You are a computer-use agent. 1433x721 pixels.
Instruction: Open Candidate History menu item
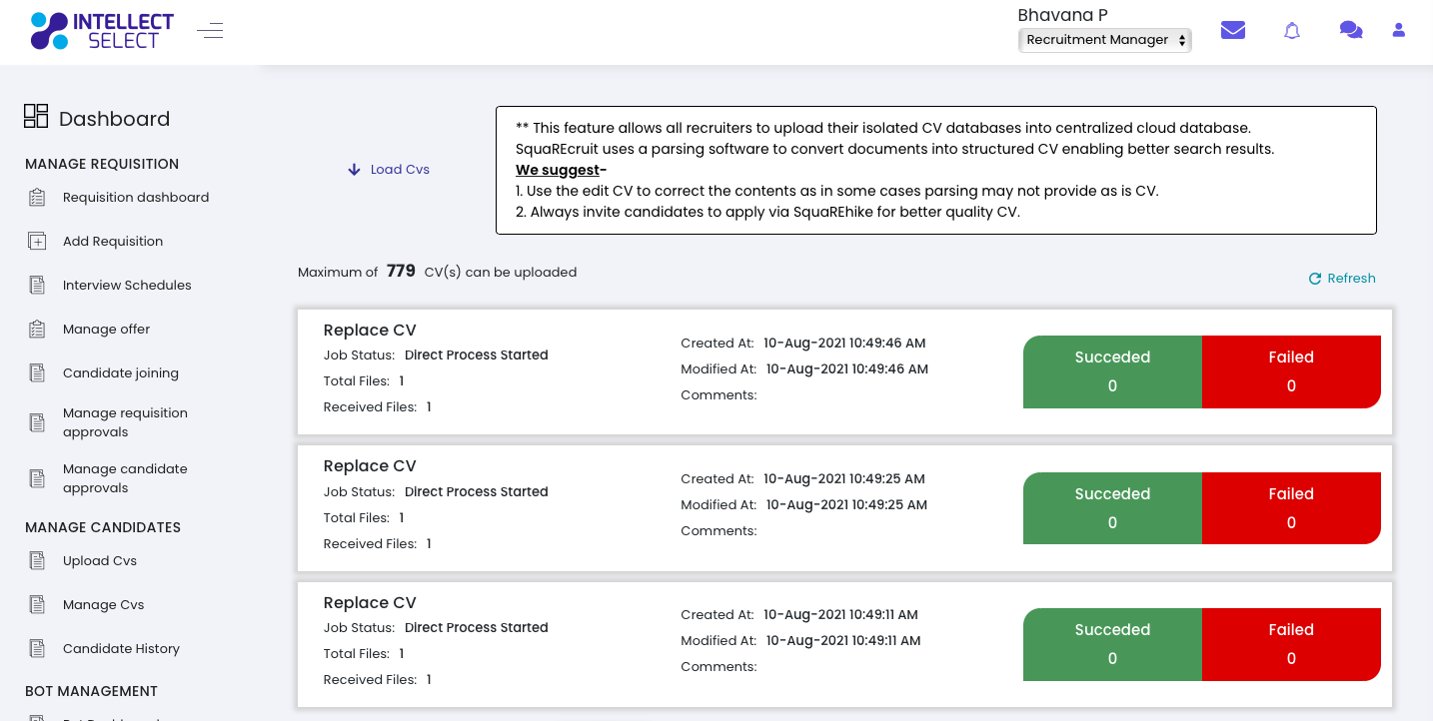tap(121, 648)
